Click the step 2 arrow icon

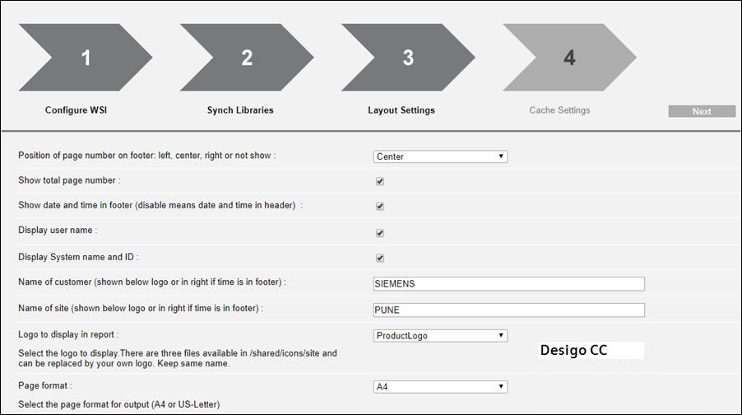pos(245,57)
